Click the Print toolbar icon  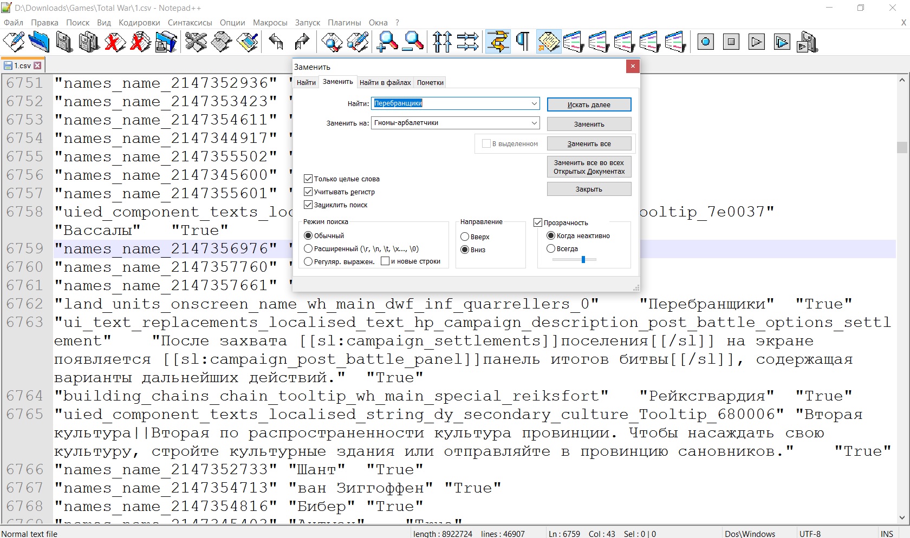(166, 42)
